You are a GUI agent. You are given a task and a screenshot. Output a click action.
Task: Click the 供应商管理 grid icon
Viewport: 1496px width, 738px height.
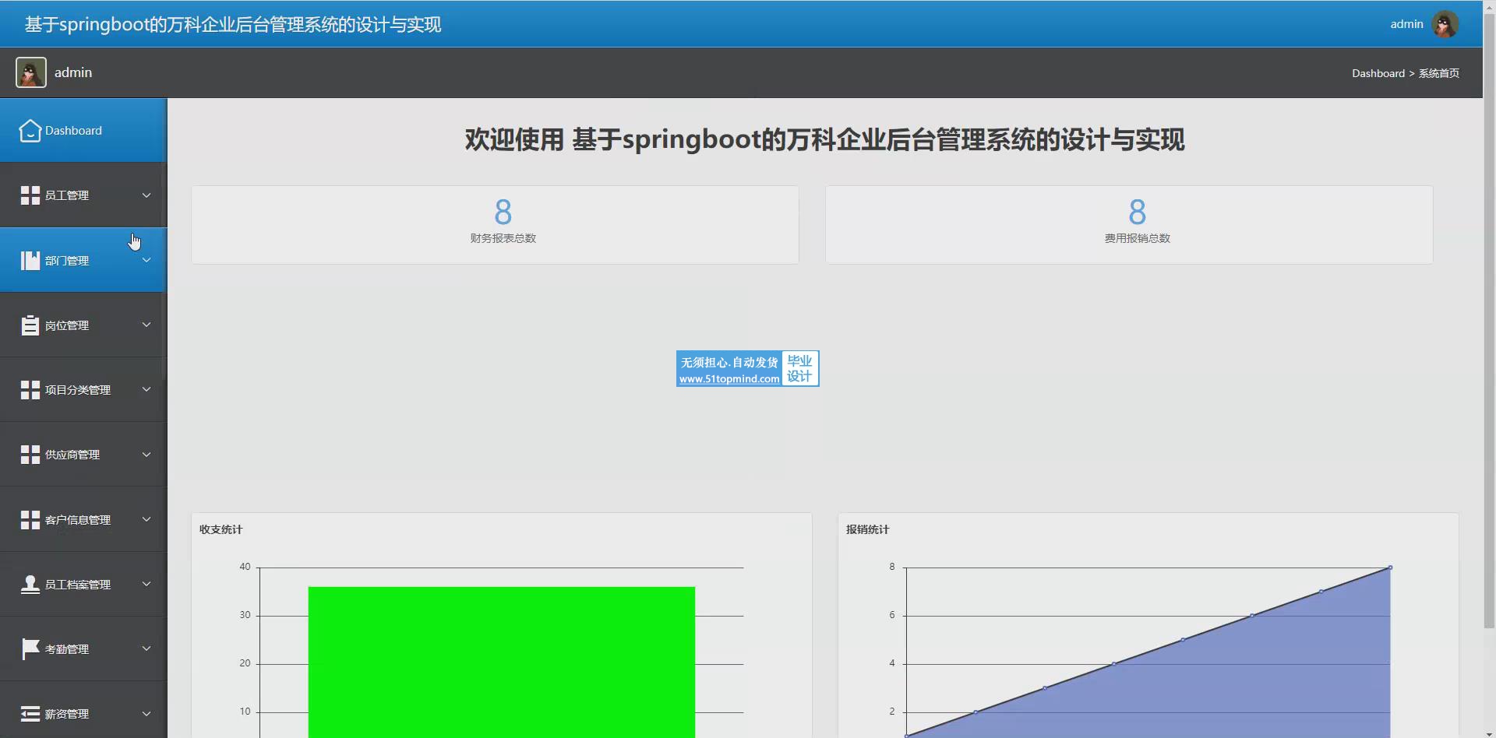coord(30,455)
